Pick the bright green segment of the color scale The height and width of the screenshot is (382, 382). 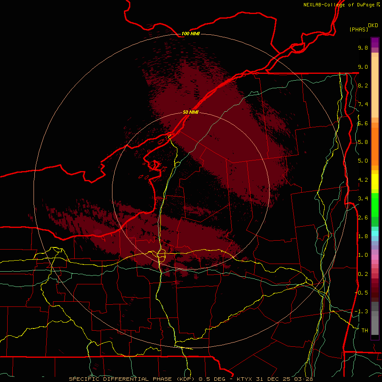click(x=375, y=205)
